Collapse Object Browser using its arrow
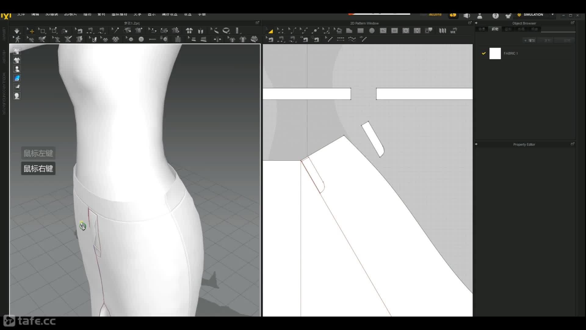The image size is (586, 330). pos(476,23)
